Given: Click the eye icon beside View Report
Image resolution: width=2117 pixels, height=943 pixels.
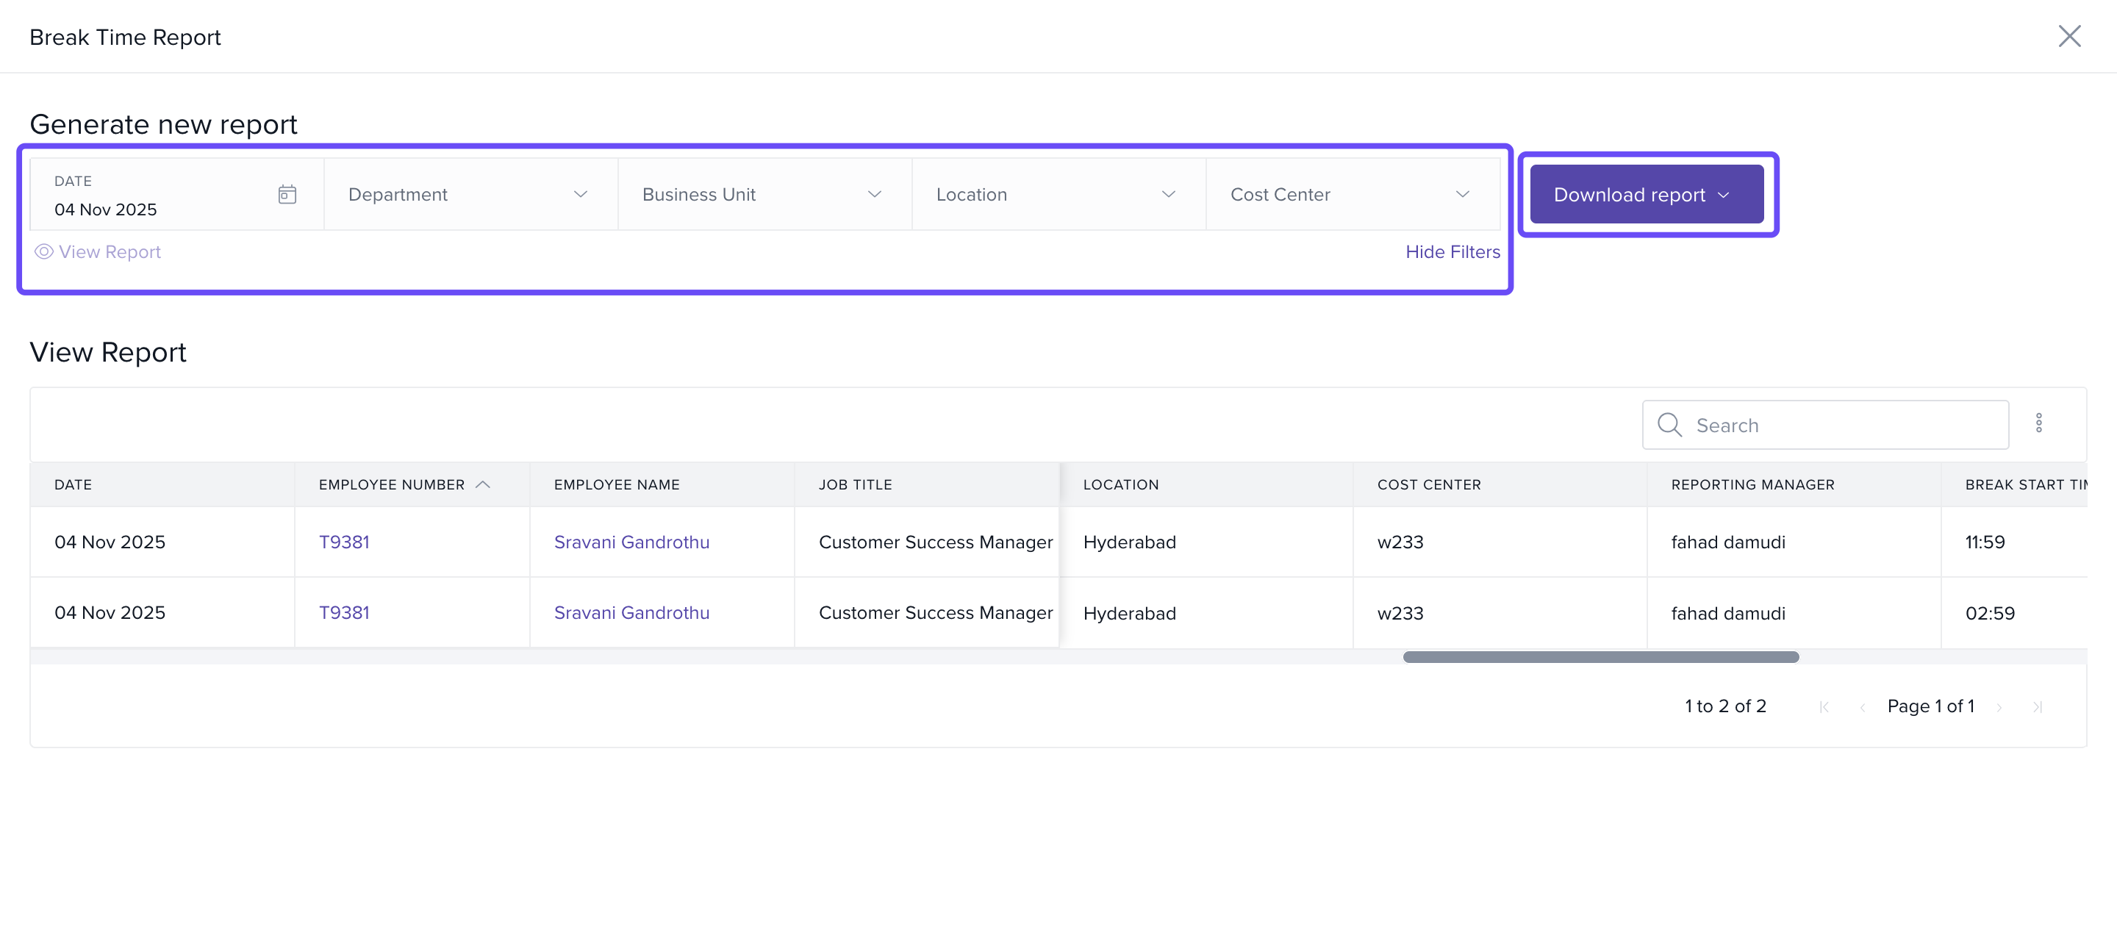Looking at the screenshot, I should click(x=43, y=251).
